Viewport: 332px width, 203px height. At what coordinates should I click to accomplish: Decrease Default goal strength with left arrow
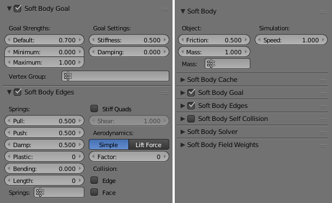pos(9,40)
